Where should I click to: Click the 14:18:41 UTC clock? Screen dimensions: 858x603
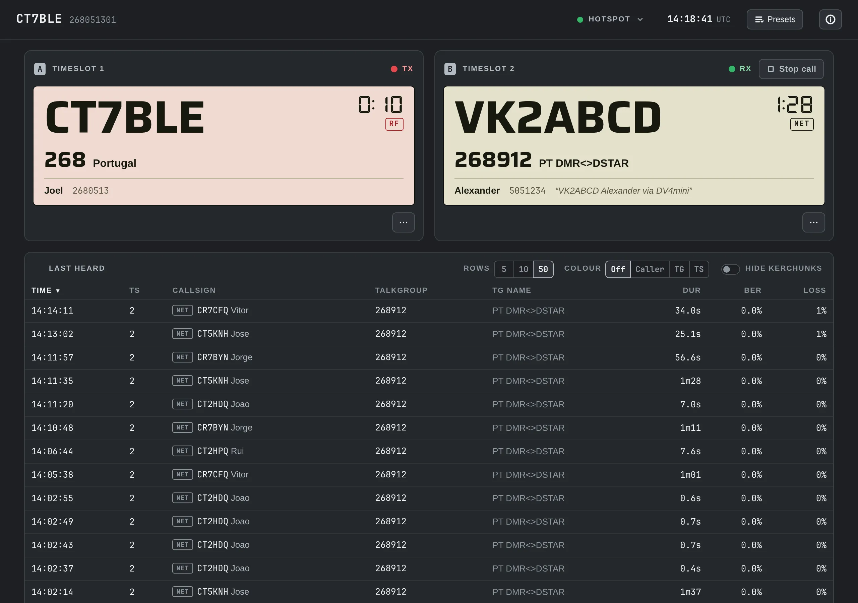click(x=698, y=19)
